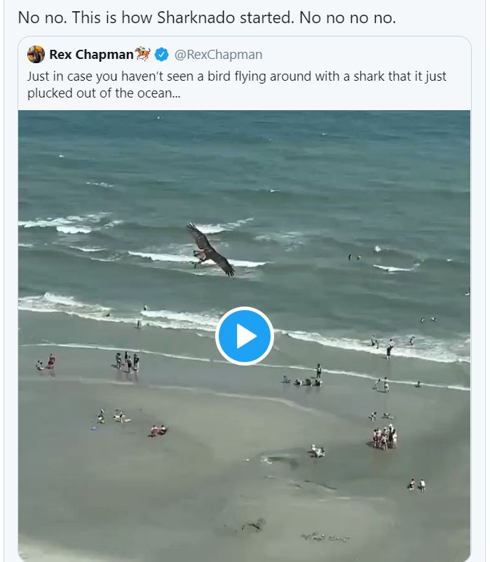Click the people lying on the sand at left

tap(158, 430)
